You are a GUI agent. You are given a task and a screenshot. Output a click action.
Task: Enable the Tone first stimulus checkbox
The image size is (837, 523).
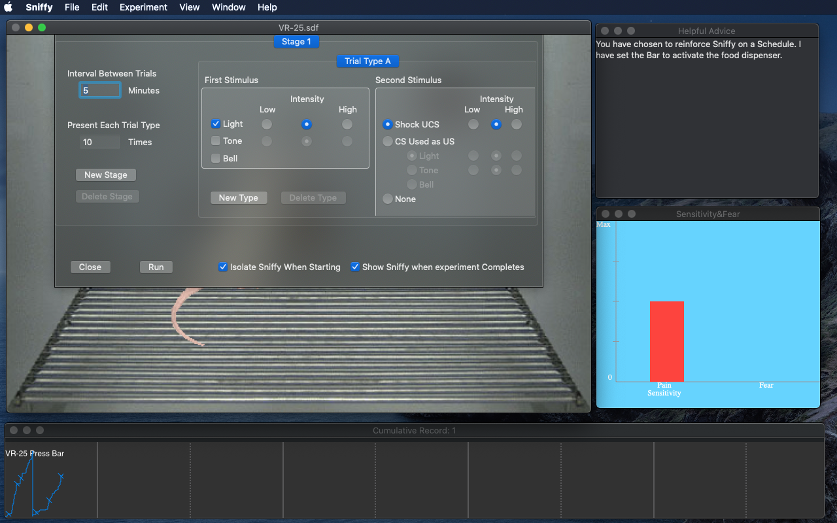point(216,141)
